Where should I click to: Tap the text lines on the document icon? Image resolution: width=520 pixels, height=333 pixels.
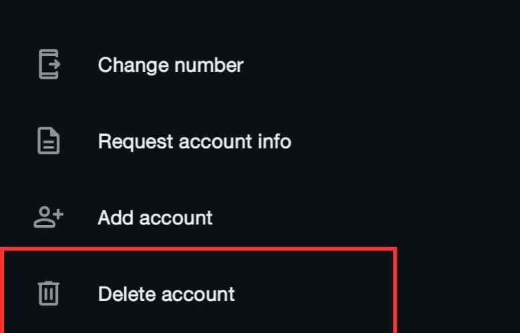[x=48, y=145]
